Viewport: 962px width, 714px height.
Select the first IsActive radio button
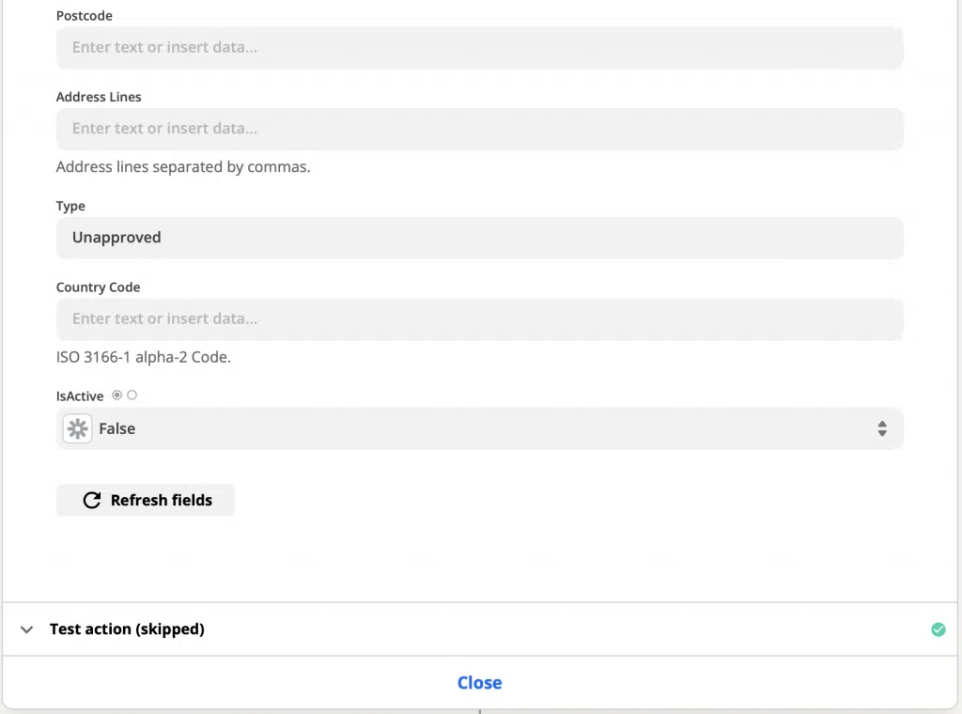click(116, 395)
